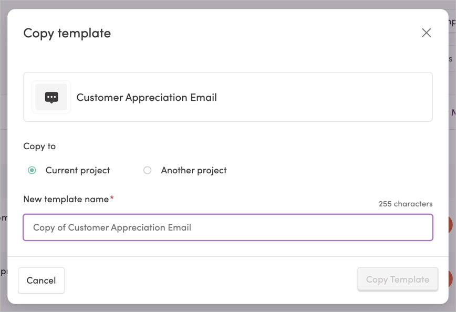Click the 'Copy of Customer Appreciation Email' placeholder

tap(112, 227)
